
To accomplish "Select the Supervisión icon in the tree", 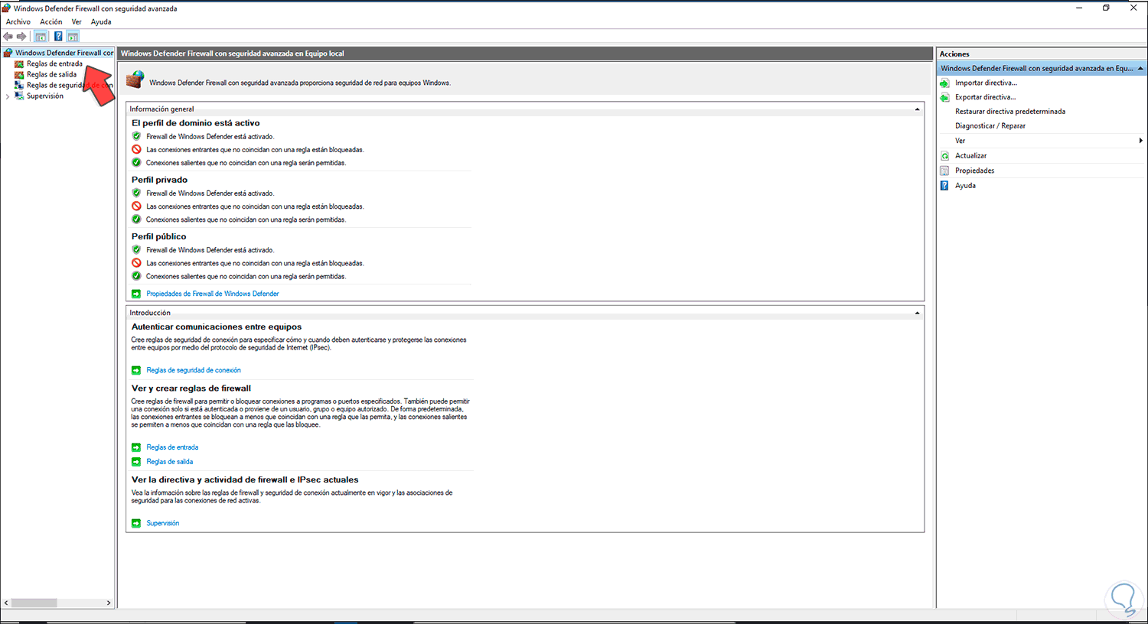I will pyautogui.click(x=19, y=96).
